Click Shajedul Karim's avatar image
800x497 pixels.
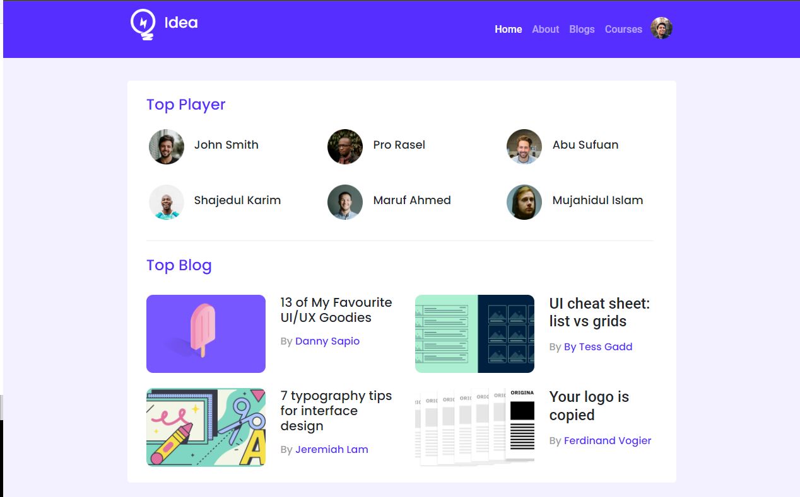point(167,202)
